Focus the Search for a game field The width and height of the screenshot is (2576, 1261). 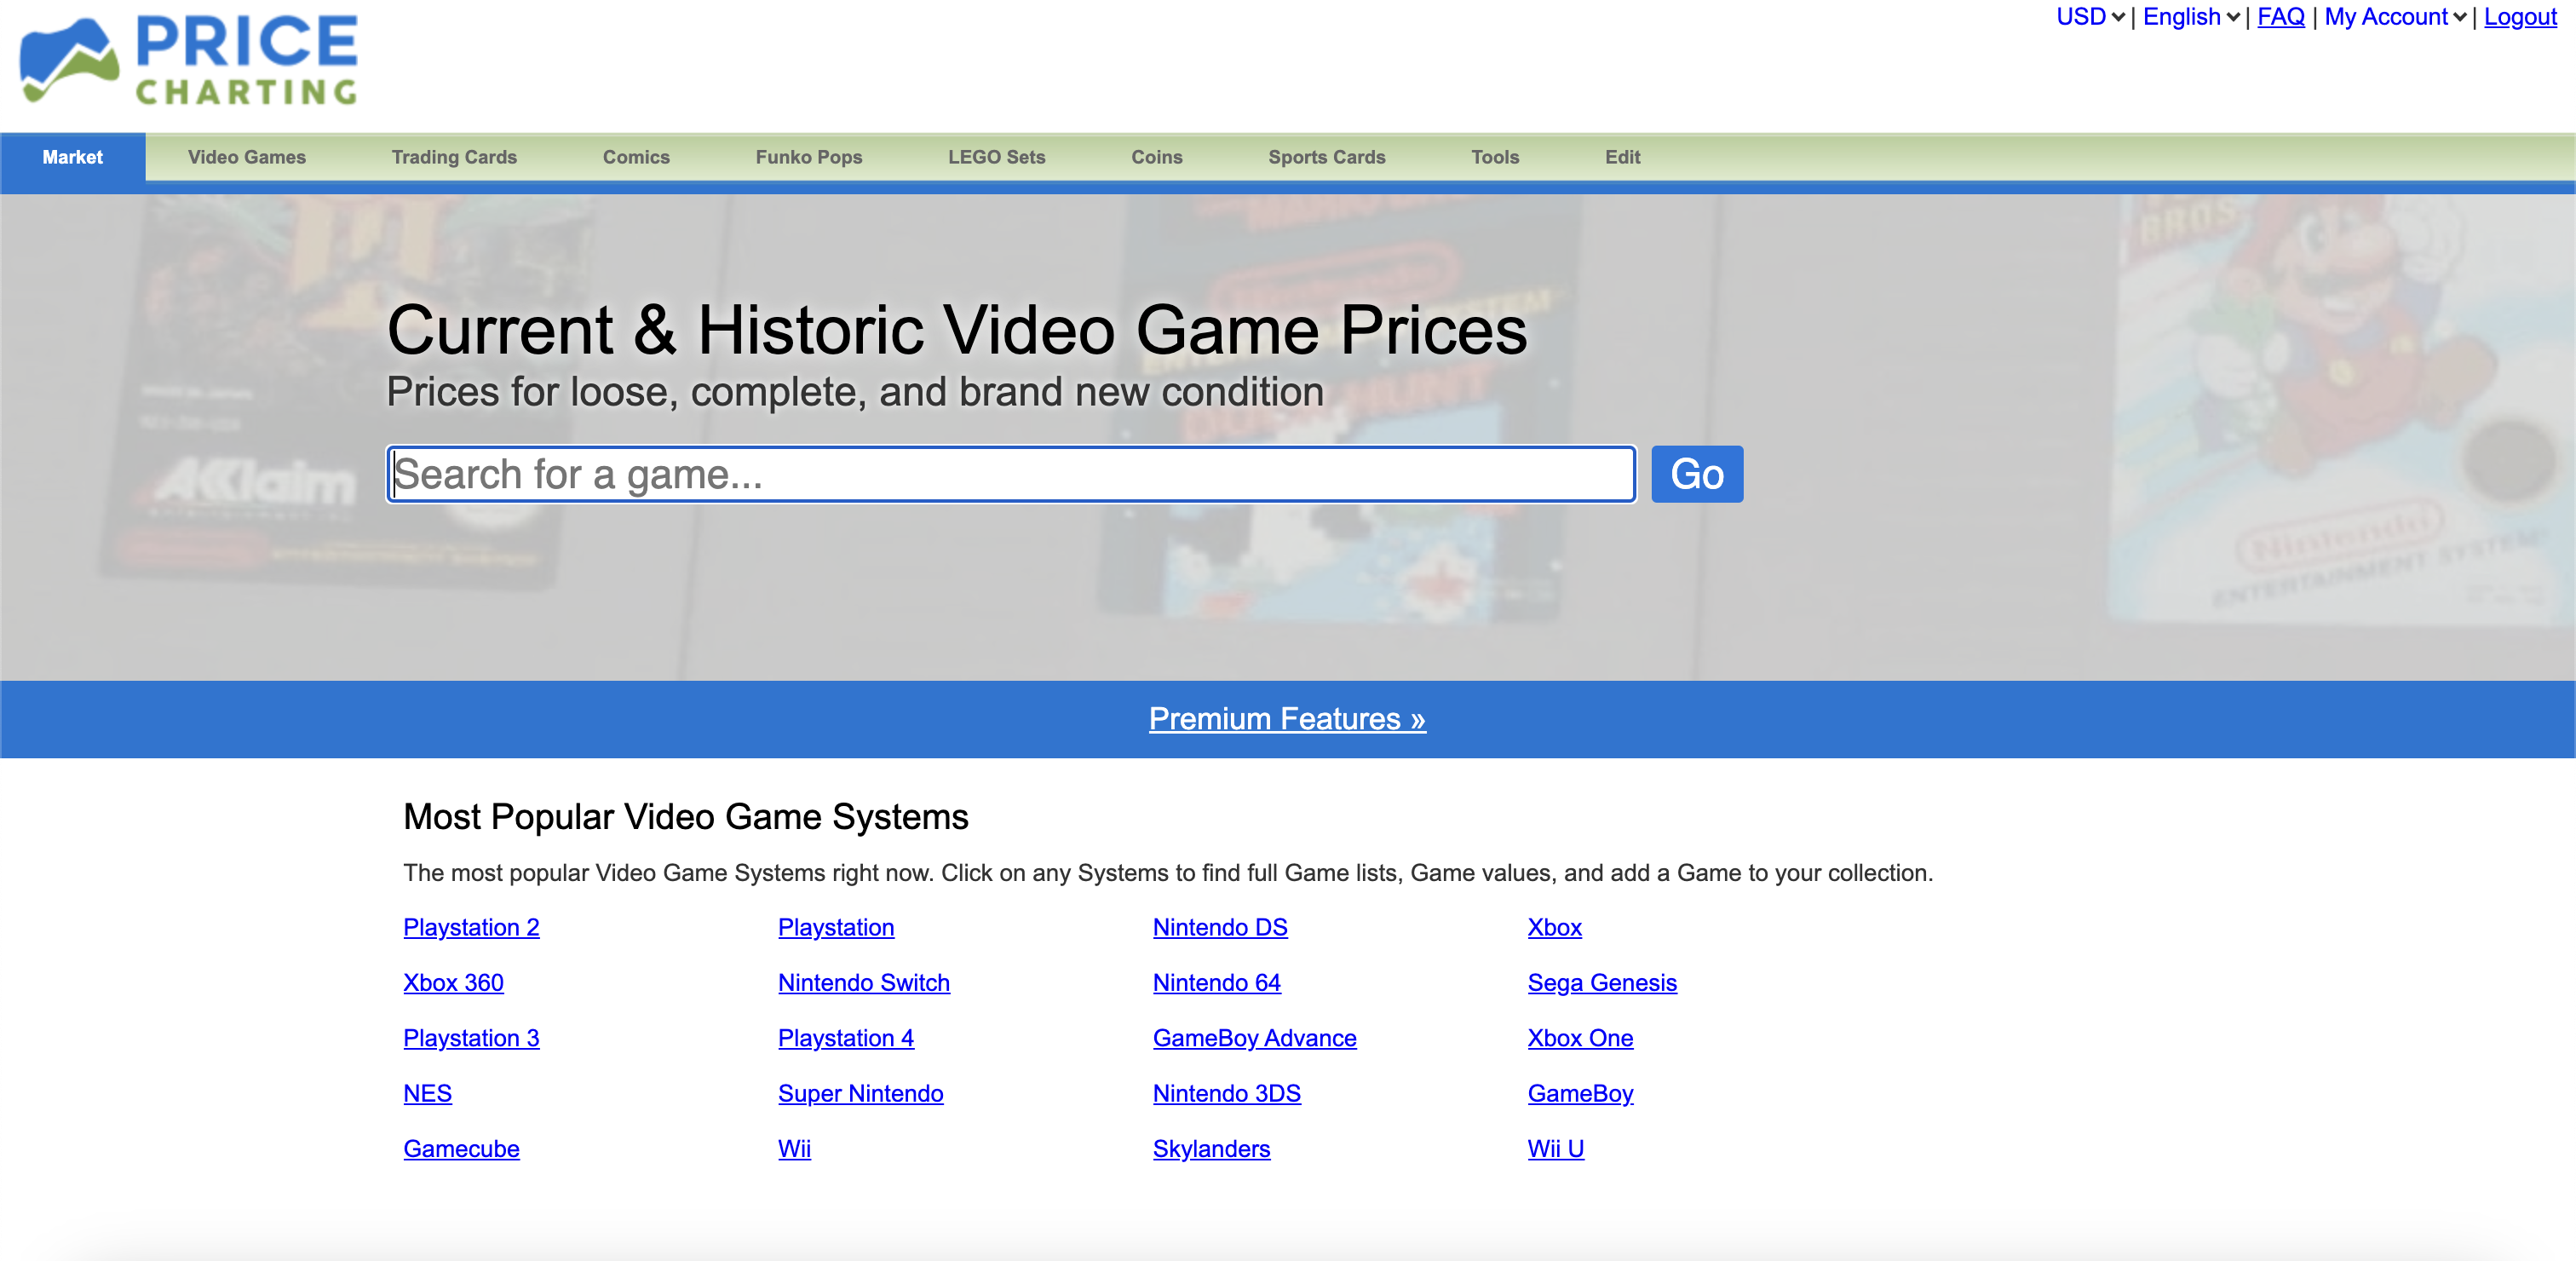point(1011,474)
